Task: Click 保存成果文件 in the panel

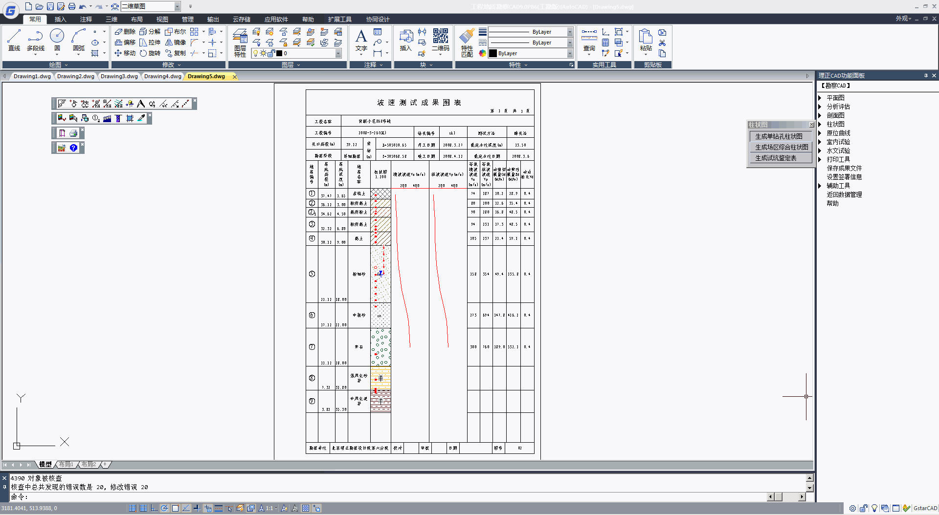Action: [844, 168]
